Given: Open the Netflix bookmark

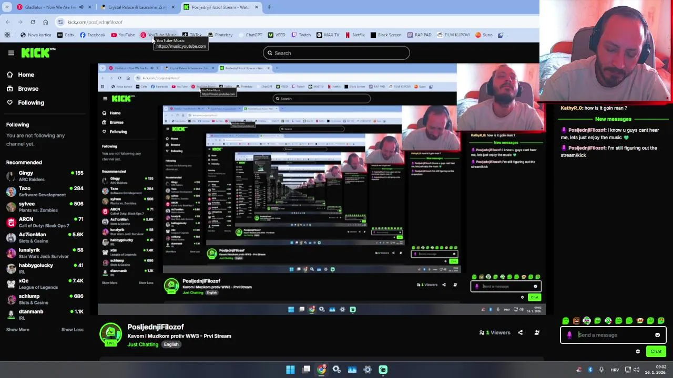Looking at the screenshot, I should (355, 35).
